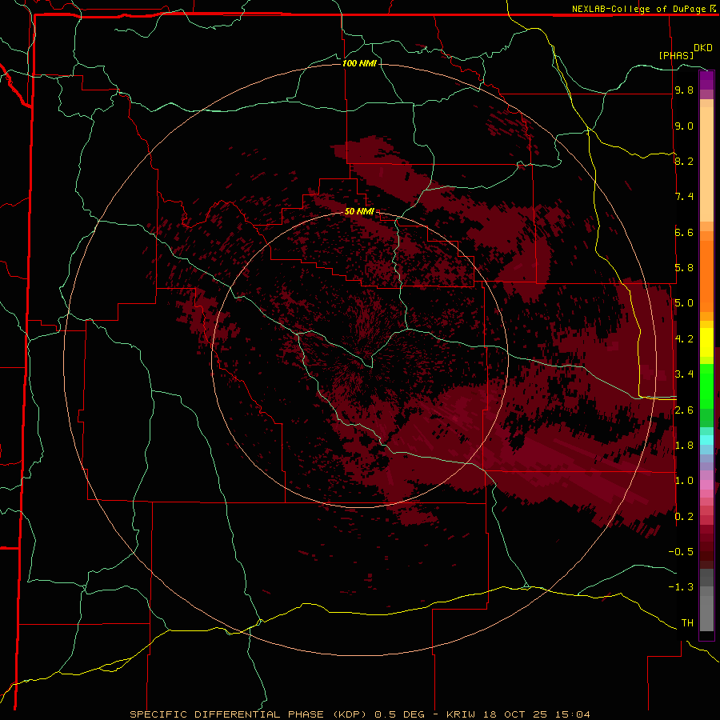Click the 3.4 color scale label

(x=684, y=374)
